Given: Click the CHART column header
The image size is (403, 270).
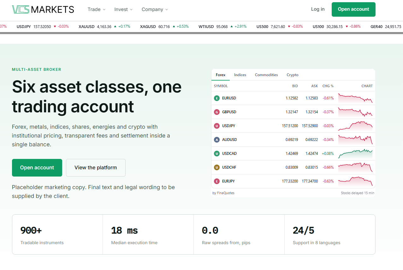Looking at the screenshot, I should [367, 86].
